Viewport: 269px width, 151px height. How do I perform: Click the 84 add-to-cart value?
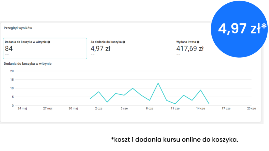click(x=9, y=49)
